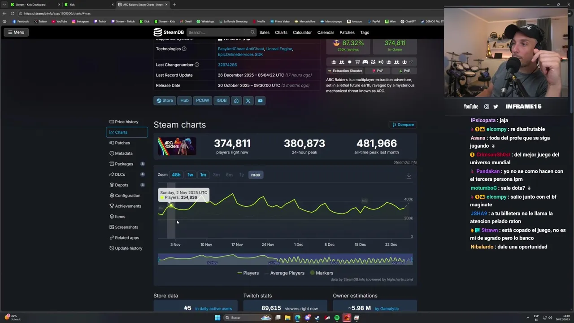Open the Achievements section
The height and width of the screenshot is (323, 574).
coord(127,206)
